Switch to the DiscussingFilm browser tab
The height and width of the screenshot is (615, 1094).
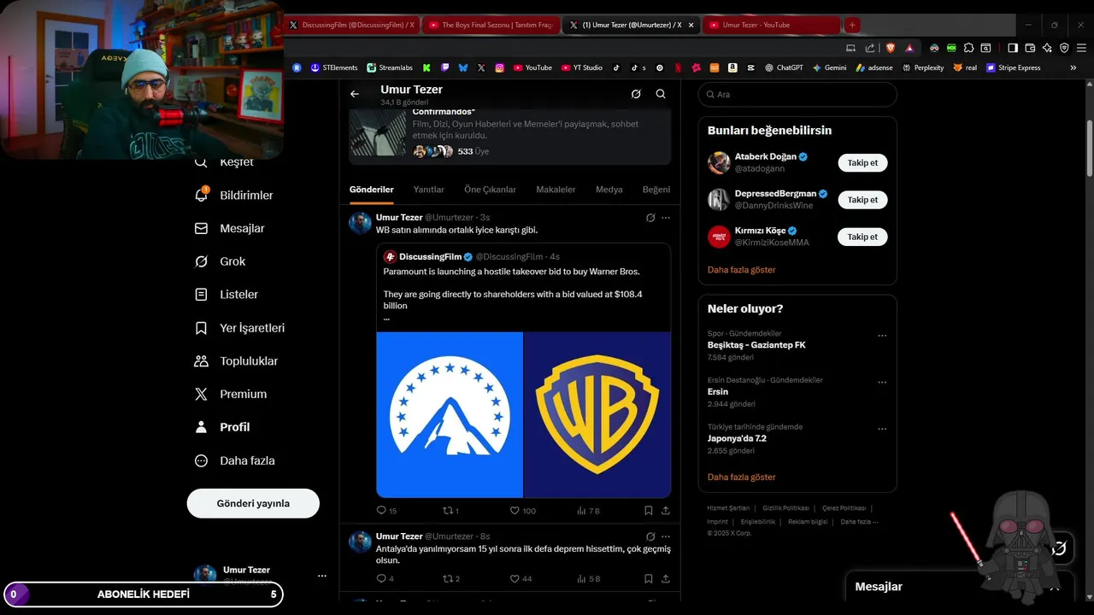(x=351, y=25)
